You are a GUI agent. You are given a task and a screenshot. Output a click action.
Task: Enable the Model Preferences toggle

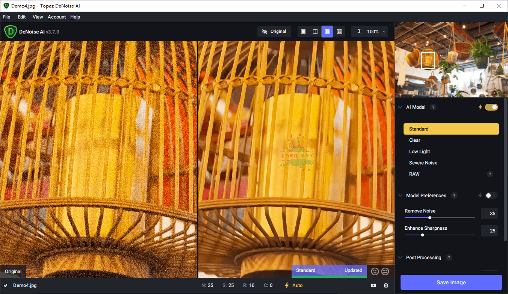tap(489, 195)
